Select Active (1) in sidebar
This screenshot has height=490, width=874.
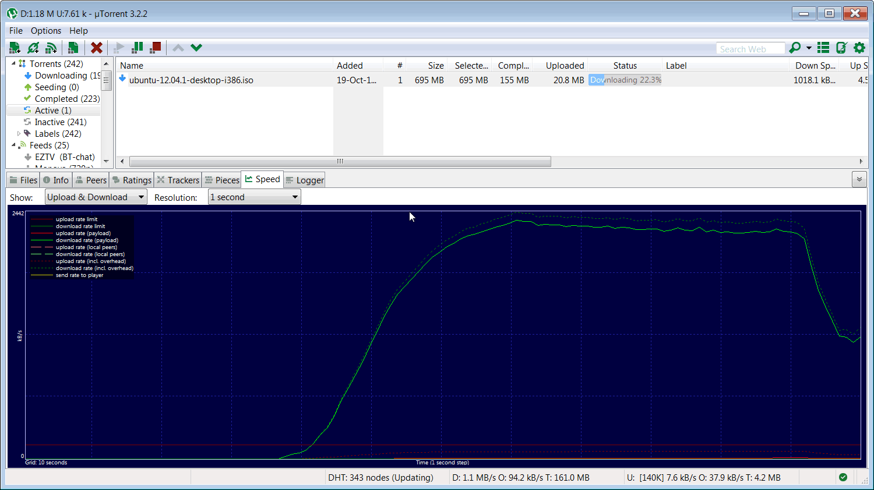point(53,111)
